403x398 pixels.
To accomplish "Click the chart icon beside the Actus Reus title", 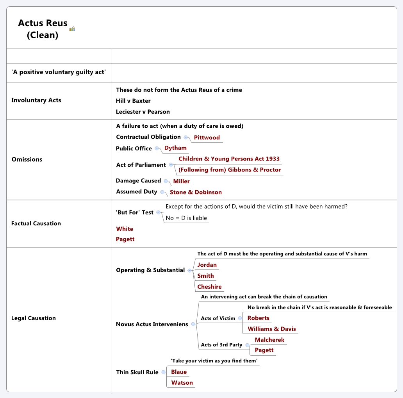I will [72, 29].
